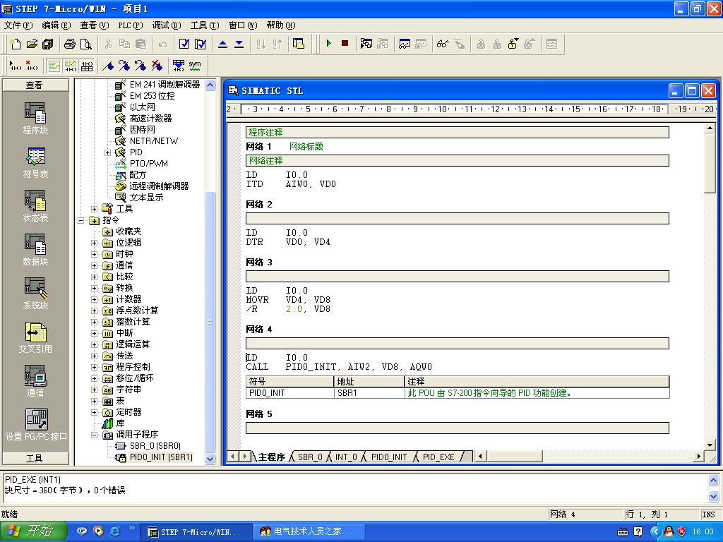Switch to the INT_0 tab

pos(346,457)
